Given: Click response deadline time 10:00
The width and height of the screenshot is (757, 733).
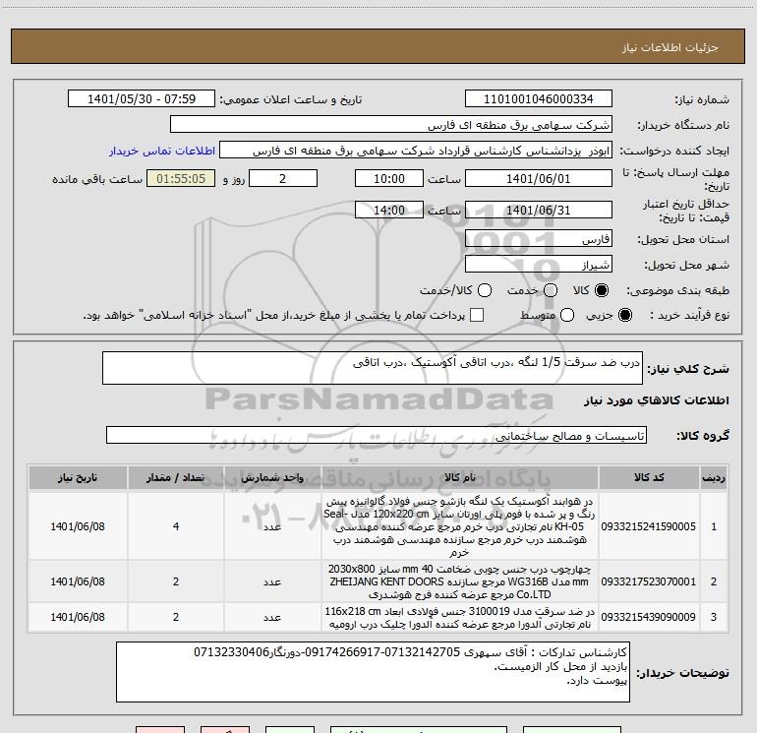Looking at the screenshot, I should click(x=389, y=178).
